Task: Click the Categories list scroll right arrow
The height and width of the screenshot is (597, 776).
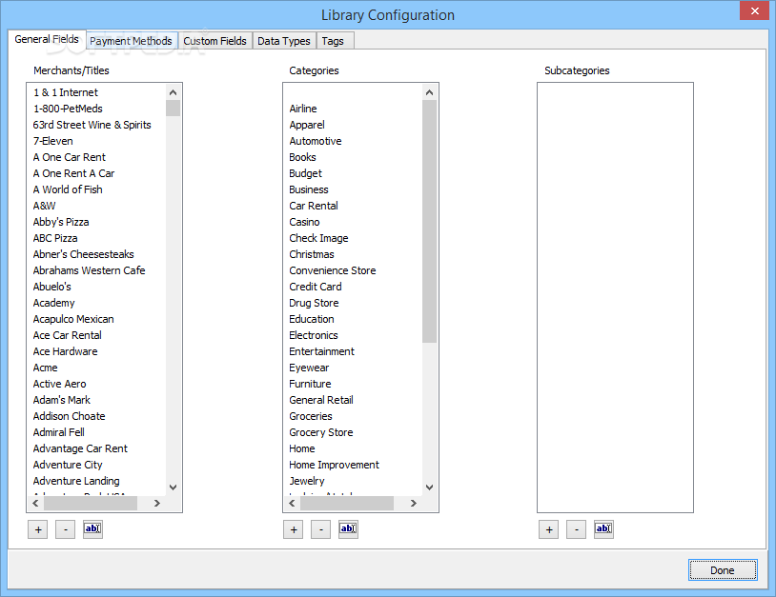Action: click(x=413, y=503)
